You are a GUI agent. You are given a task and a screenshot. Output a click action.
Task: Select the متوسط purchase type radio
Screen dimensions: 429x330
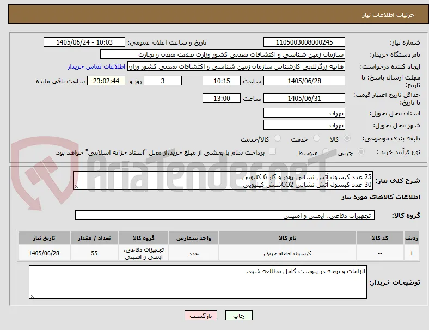(x=326, y=151)
